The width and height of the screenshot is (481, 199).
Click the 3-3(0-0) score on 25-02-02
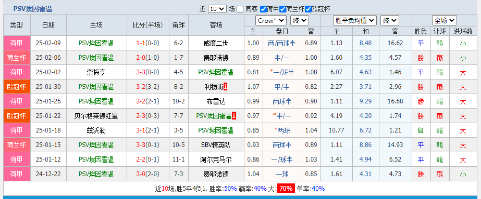(x=148, y=72)
